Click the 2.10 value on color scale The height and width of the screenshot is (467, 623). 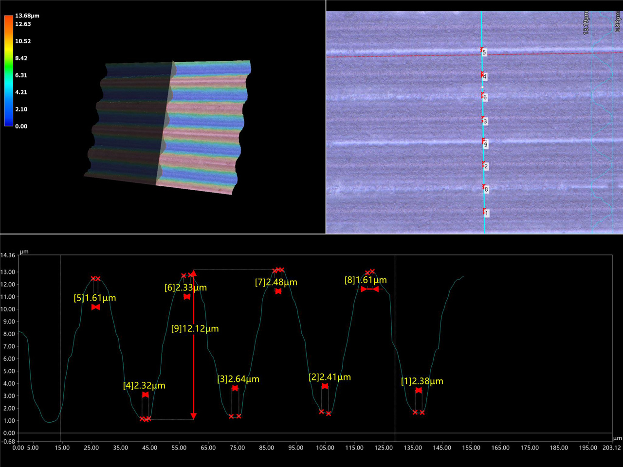click(x=21, y=109)
